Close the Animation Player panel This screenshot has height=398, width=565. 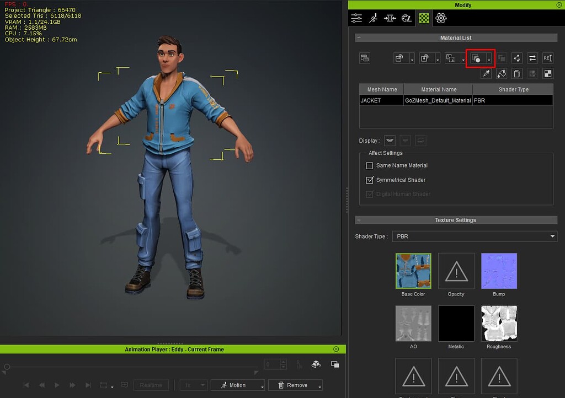click(336, 349)
